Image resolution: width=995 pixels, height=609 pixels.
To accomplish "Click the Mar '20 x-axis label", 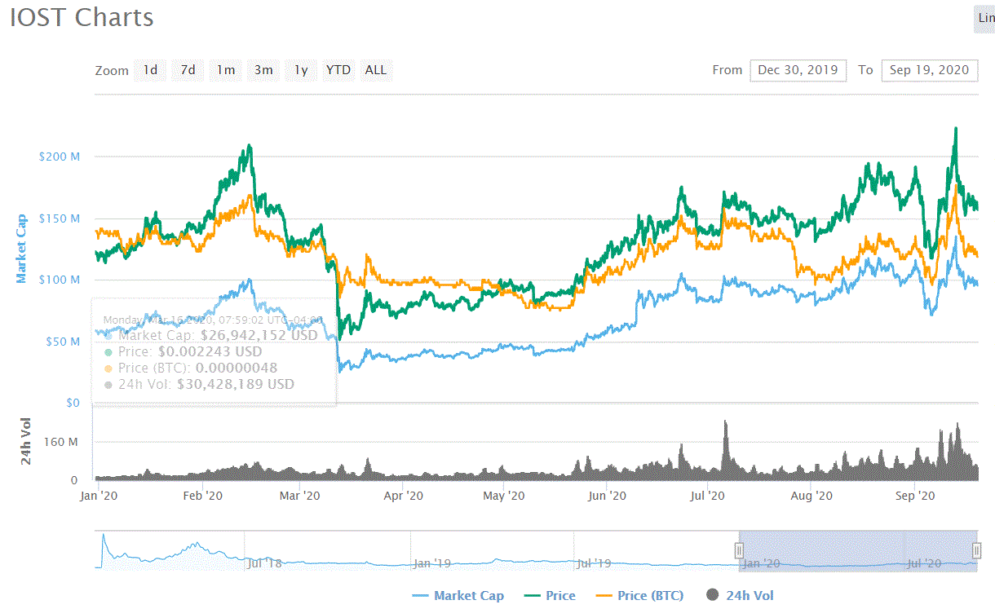I will [x=301, y=495].
